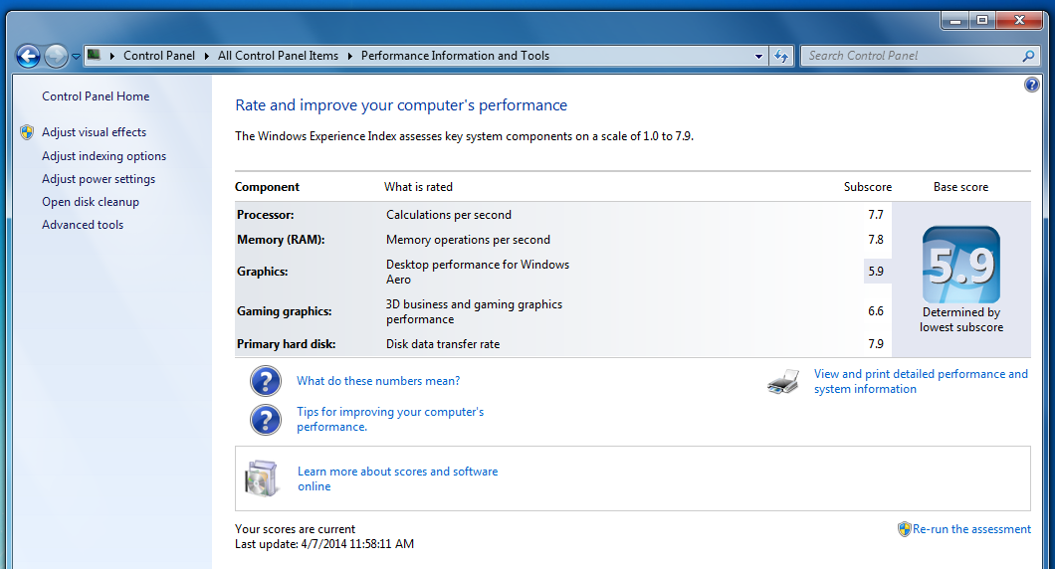Click the shield icon beside Adjust visual effects
This screenshot has height=569, width=1055.
pos(27,132)
